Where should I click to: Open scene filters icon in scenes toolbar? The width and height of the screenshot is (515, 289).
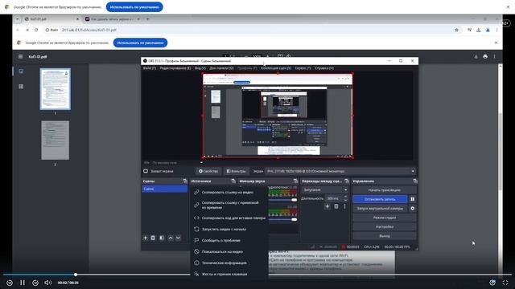(162, 238)
